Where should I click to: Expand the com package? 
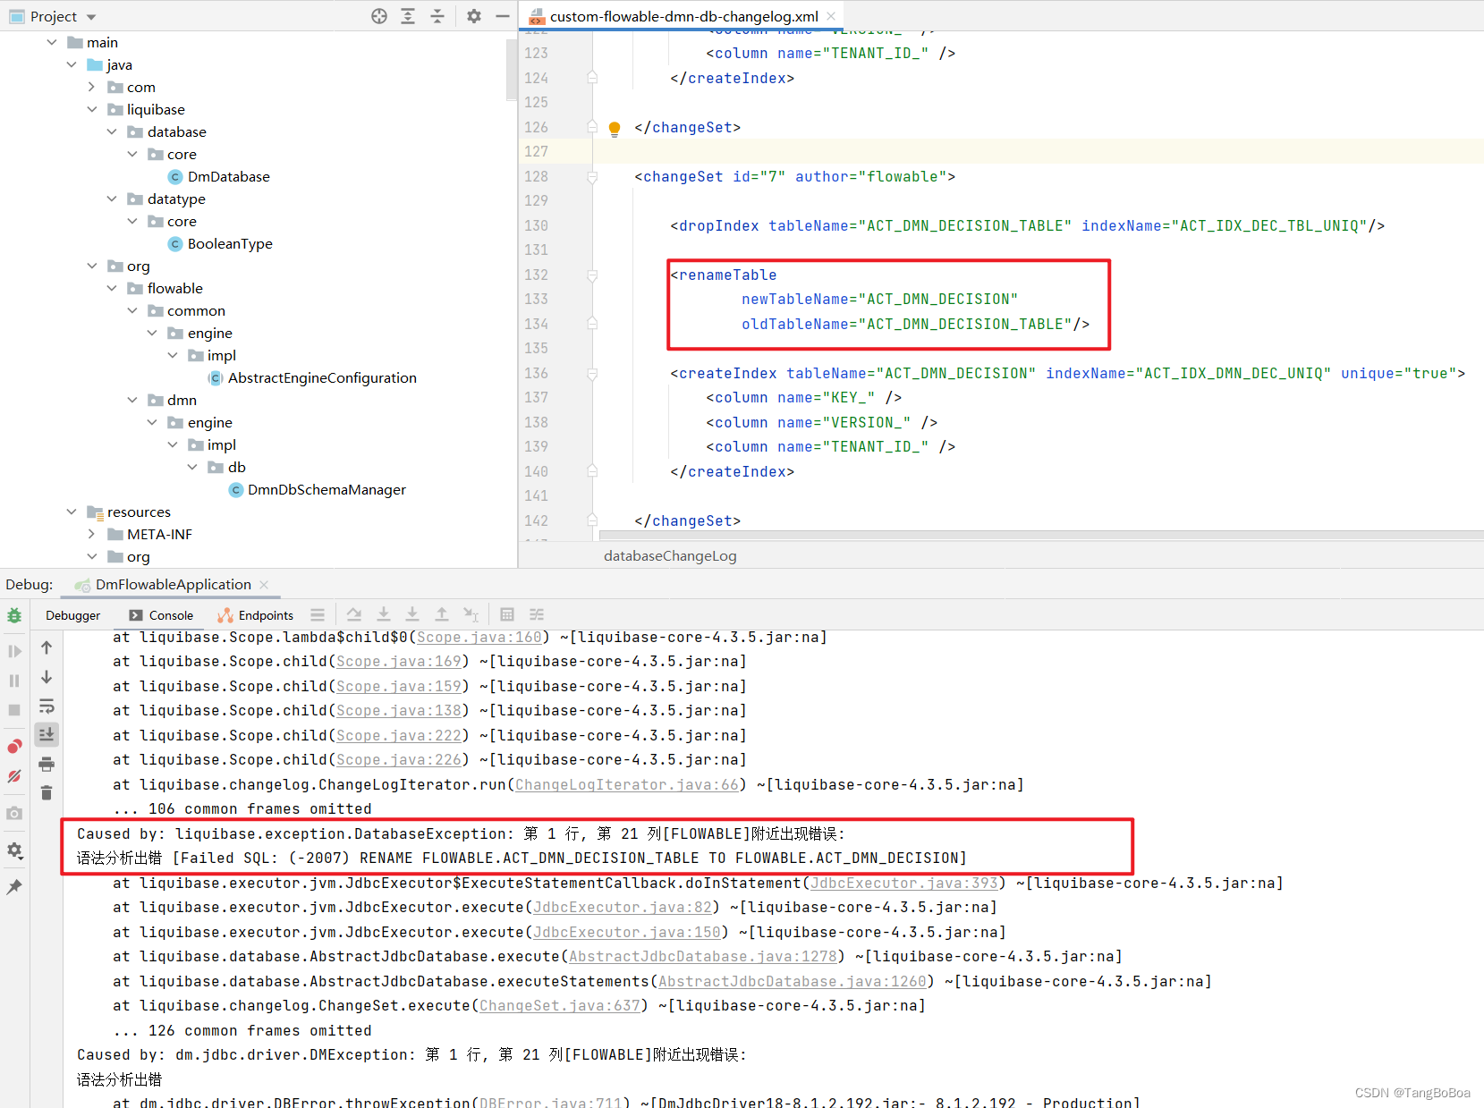coord(91,87)
